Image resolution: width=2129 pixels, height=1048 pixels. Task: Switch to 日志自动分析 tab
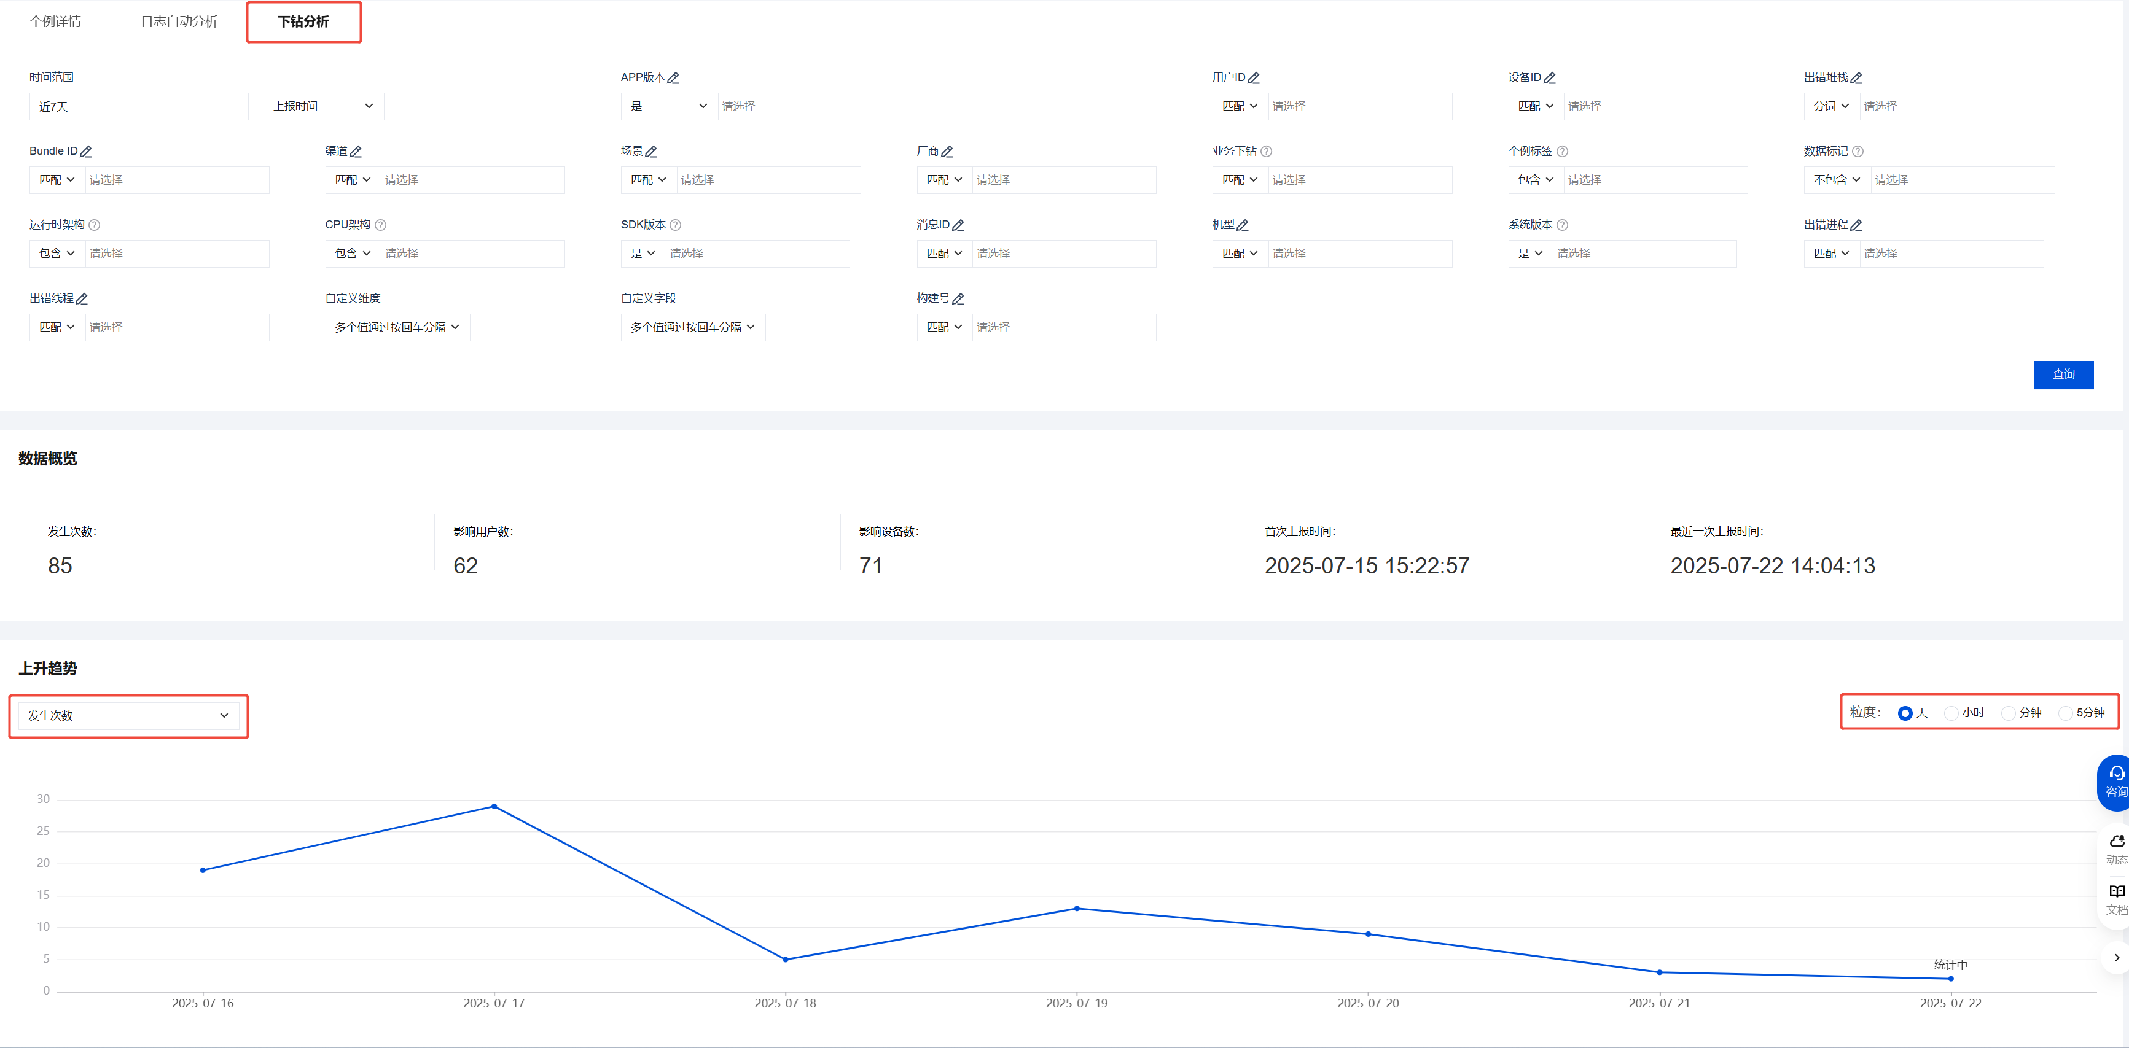tap(179, 21)
